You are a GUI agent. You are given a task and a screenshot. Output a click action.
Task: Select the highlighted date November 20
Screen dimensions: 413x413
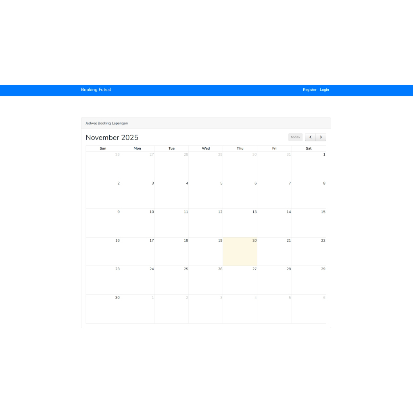click(240, 251)
